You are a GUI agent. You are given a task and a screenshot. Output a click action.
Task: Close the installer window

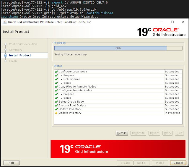pos(183,22)
